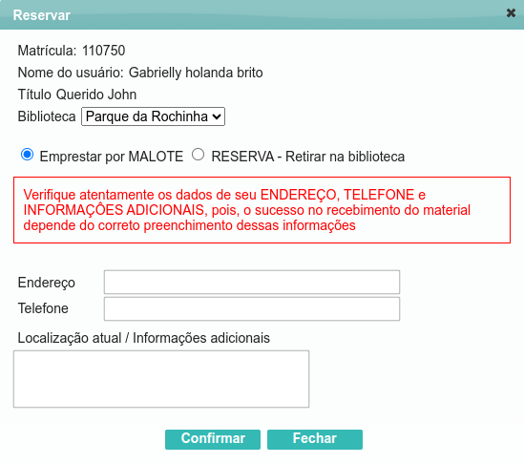Screen dimensions: 524x464
Task: Focus the Telefone input field
Action: click(x=252, y=309)
